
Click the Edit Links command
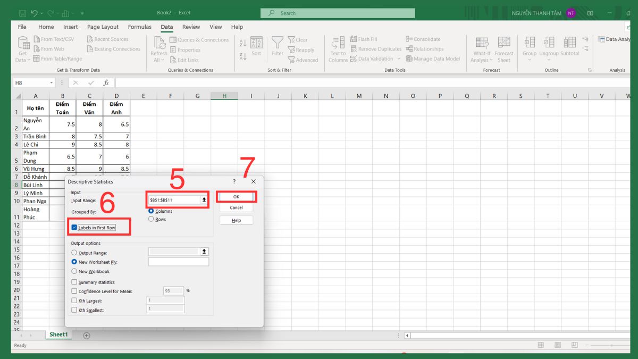(x=184, y=60)
